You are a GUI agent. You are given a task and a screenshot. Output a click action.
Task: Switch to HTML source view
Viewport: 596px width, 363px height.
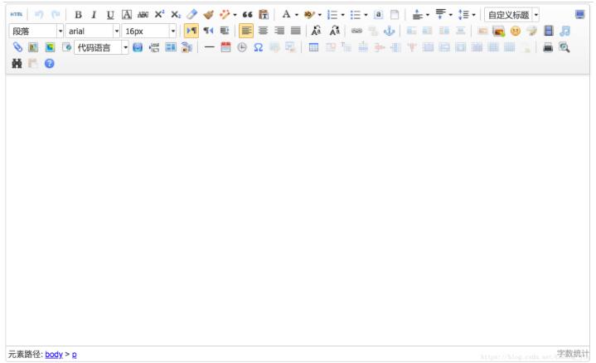point(17,14)
